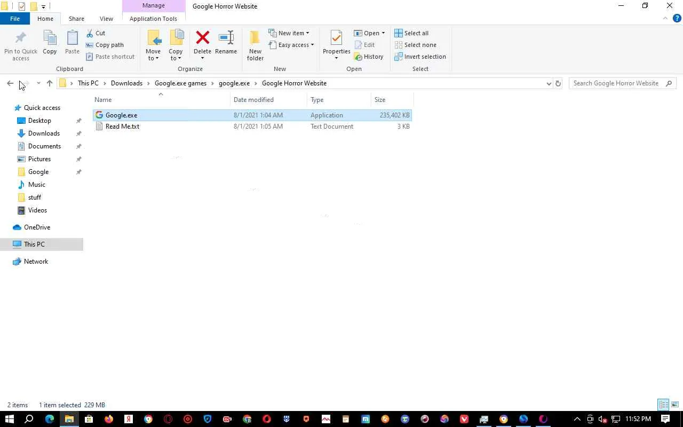
Task: Click Select none in the ribbon
Action: pyautogui.click(x=415, y=45)
